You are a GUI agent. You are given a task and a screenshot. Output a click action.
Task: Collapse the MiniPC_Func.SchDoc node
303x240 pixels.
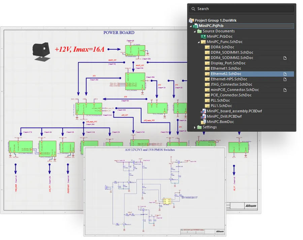(199, 42)
